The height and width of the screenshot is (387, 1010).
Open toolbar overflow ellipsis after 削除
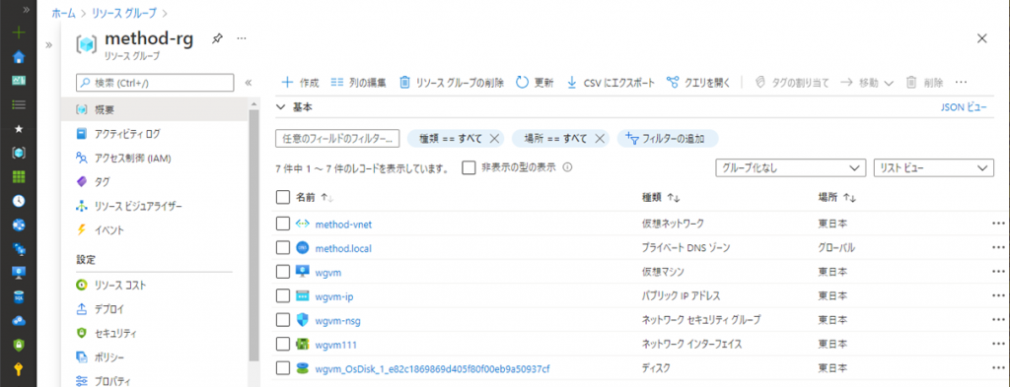(961, 83)
